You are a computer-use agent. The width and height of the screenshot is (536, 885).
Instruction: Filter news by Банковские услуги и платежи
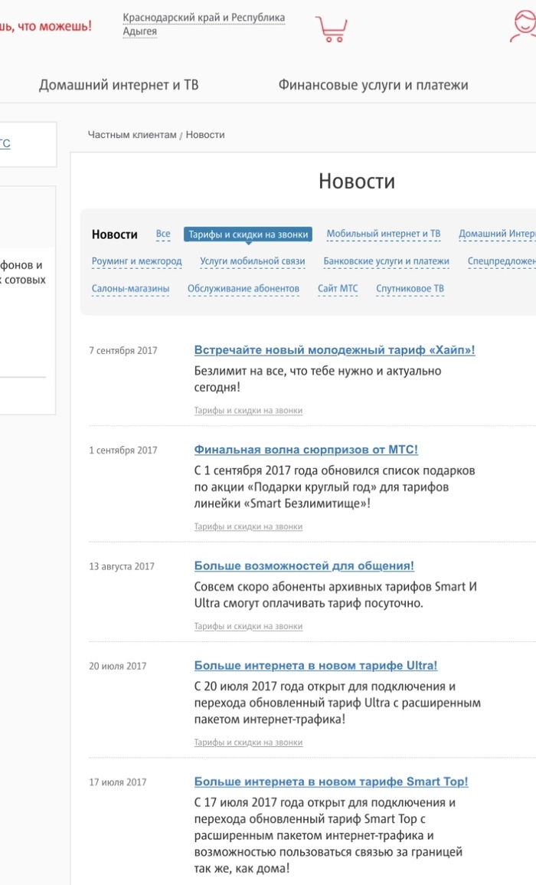point(386,261)
